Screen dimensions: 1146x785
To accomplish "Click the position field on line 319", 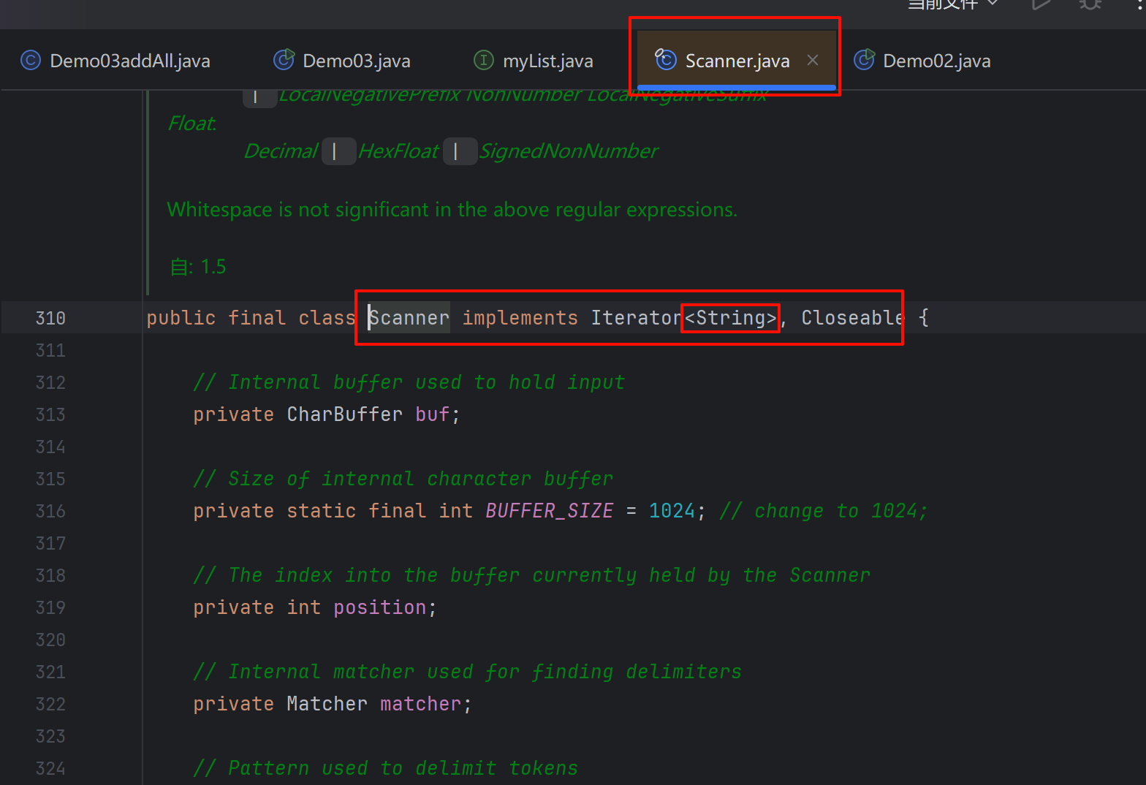I will [x=379, y=607].
